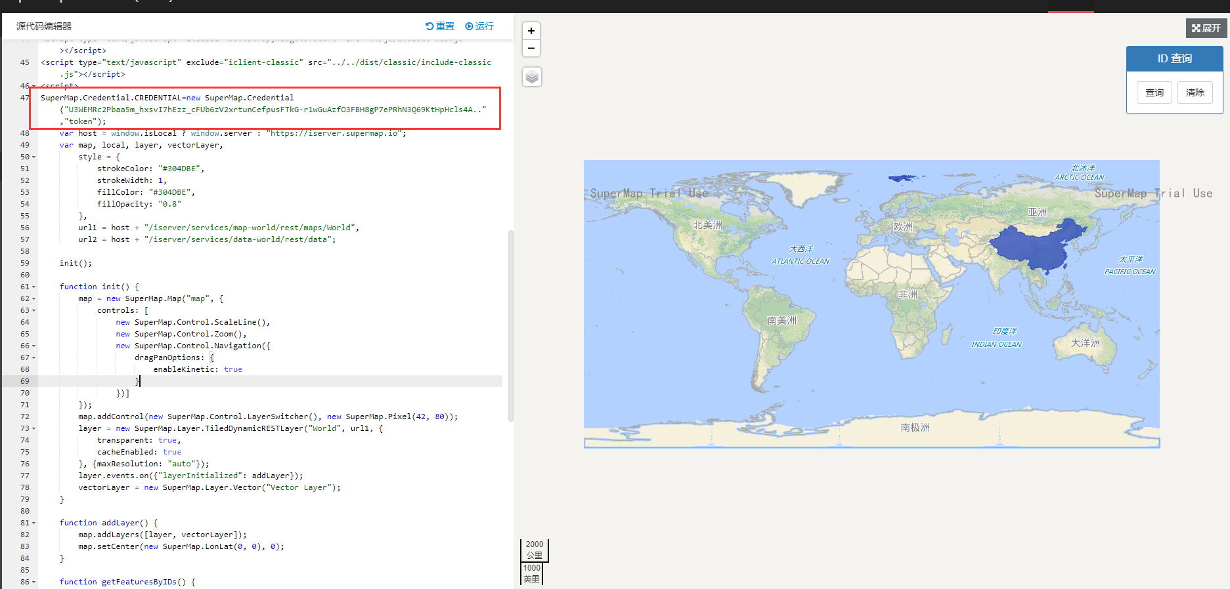This screenshot has width=1230, height=589.
Task: Click strokeColor "#304DBE" code line
Action: click(150, 169)
